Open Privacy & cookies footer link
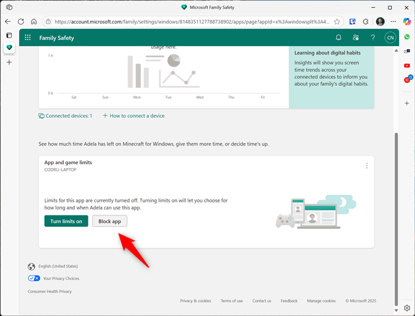This screenshot has height=316, width=415. tap(195, 301)
